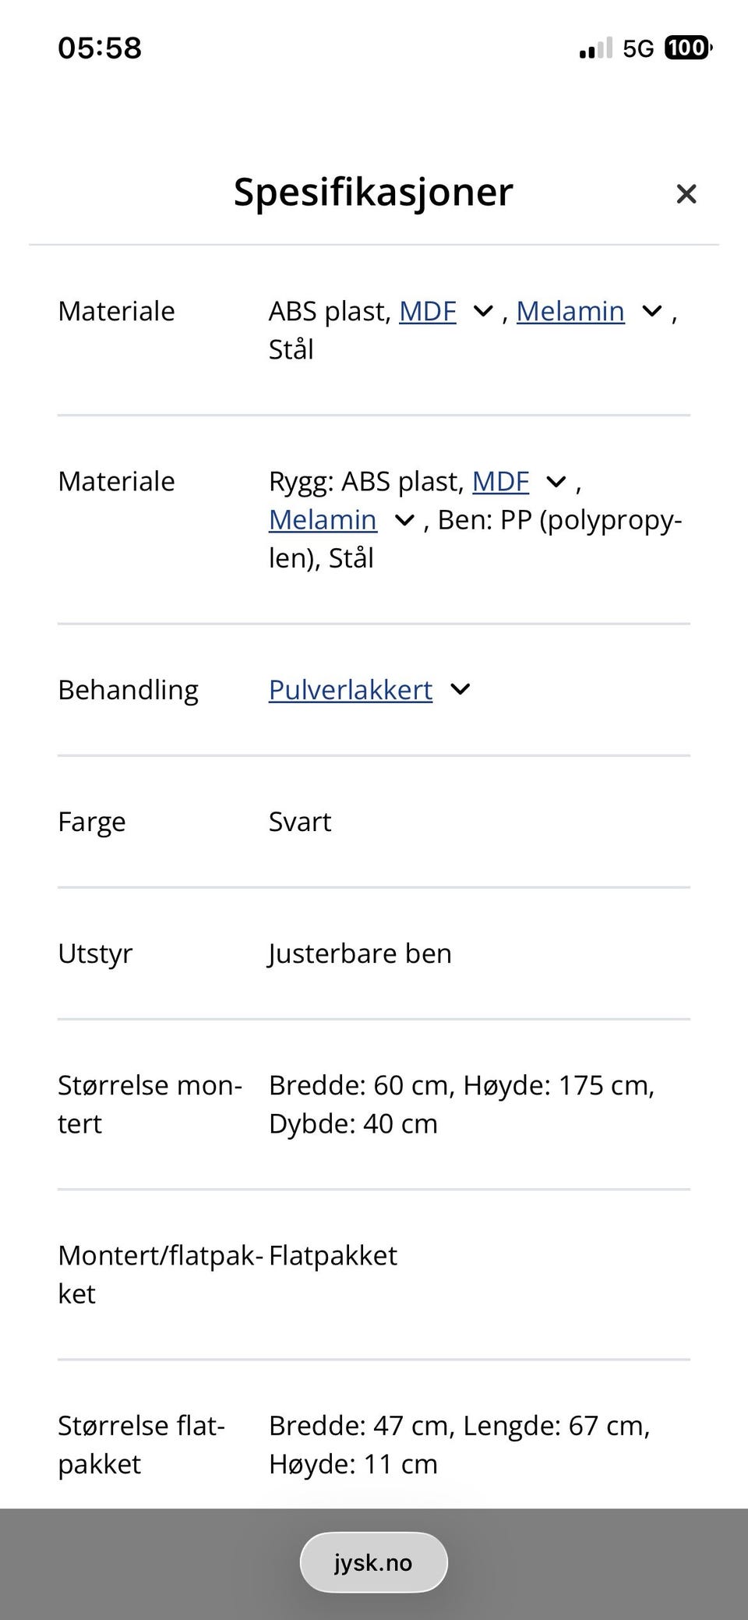Viewport: 748px width, 1620px height.
Task: Tap the battery indicator in the status bar
Action: (687, 48)
